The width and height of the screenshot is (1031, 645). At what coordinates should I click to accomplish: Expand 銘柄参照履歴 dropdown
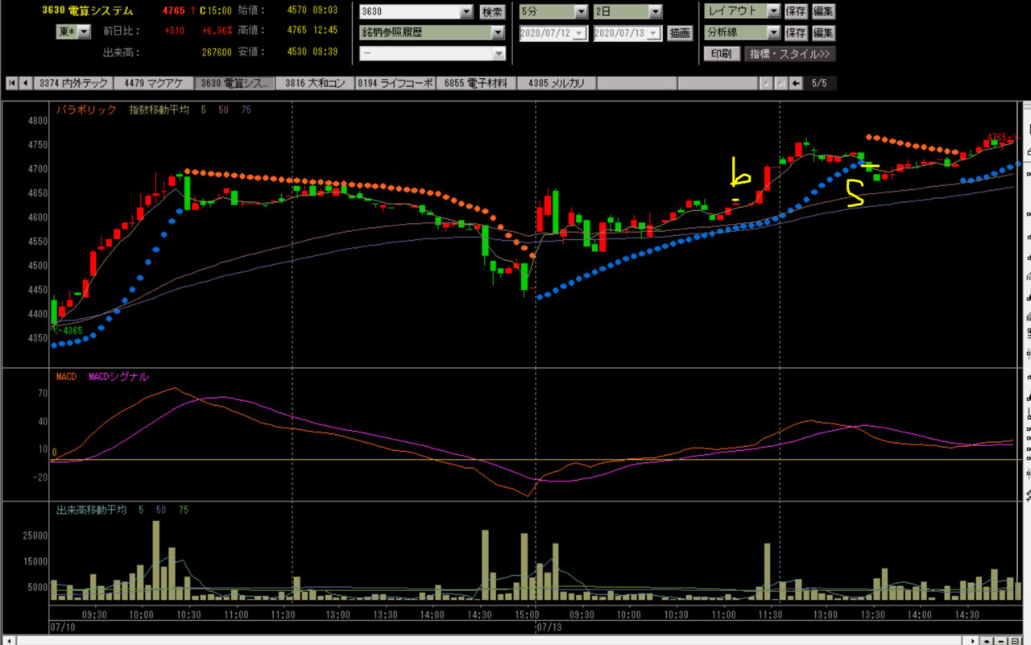click(x=499, y=33)
